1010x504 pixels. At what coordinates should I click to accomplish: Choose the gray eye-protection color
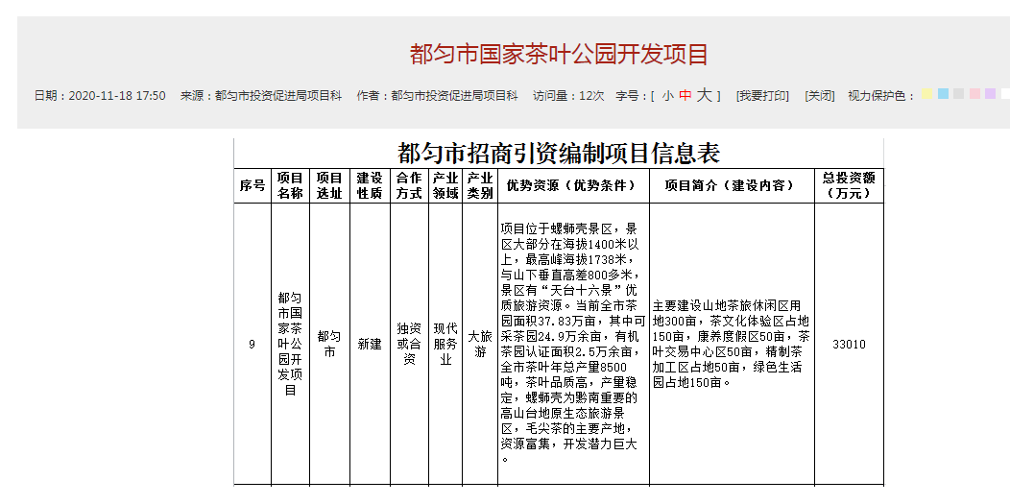(x=958, y=93)
